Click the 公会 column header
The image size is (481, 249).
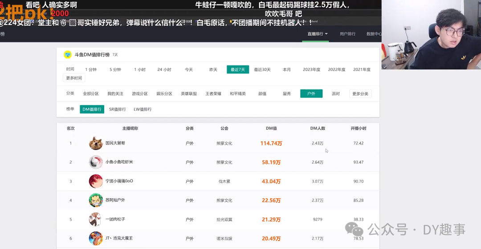point(224,128)
